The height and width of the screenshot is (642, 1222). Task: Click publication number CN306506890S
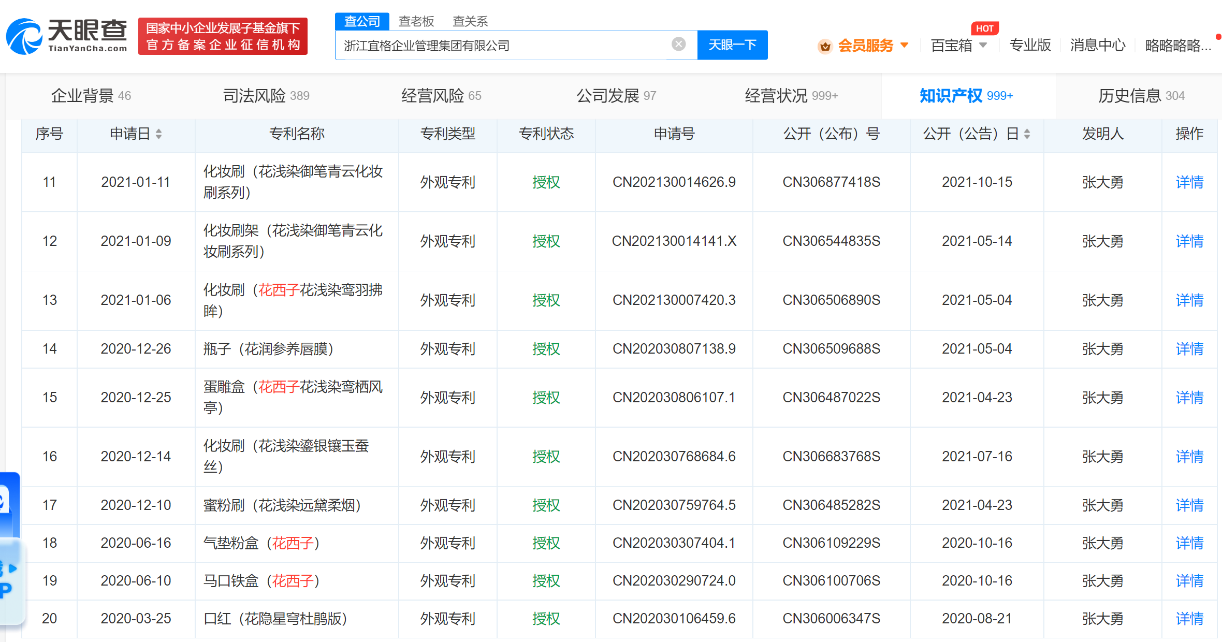click(831, 300)
